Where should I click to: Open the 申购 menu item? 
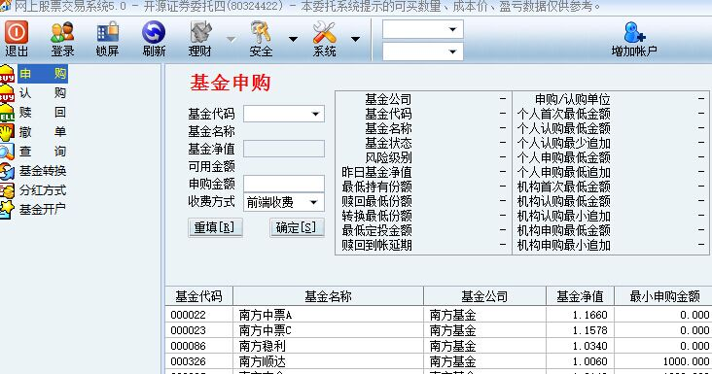click(x=43, y=74)
